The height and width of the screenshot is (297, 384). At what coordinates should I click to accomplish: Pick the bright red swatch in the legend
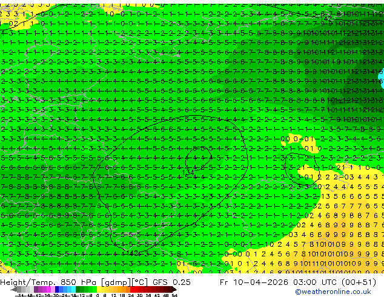coord(132,289)
